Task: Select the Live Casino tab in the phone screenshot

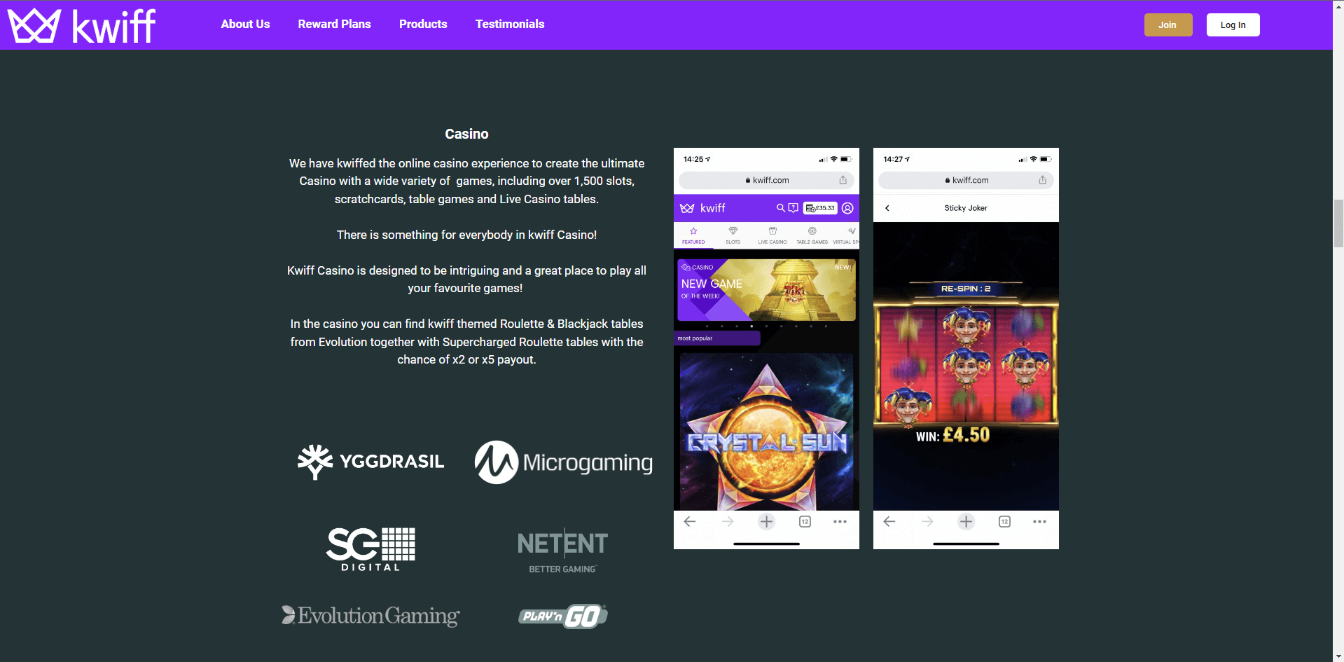Action: tap(773, 235)
